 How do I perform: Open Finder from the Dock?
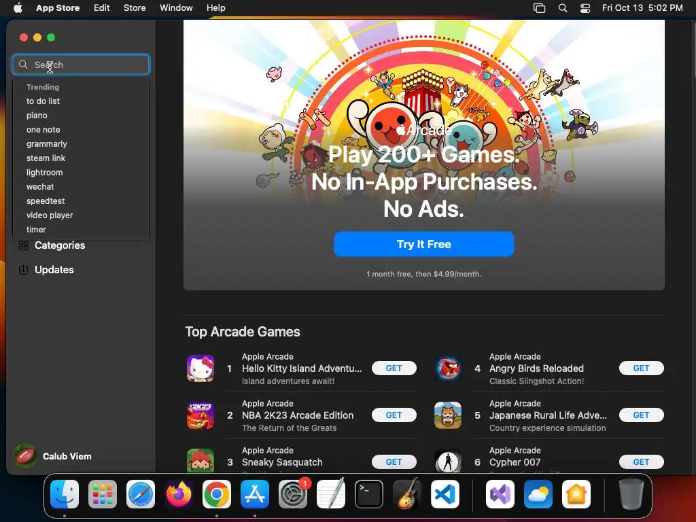click(65, 494)
